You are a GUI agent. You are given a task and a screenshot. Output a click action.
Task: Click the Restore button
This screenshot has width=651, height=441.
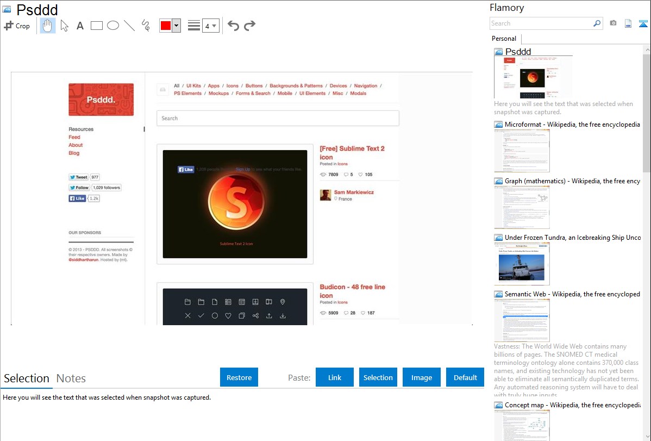point(239,377)
